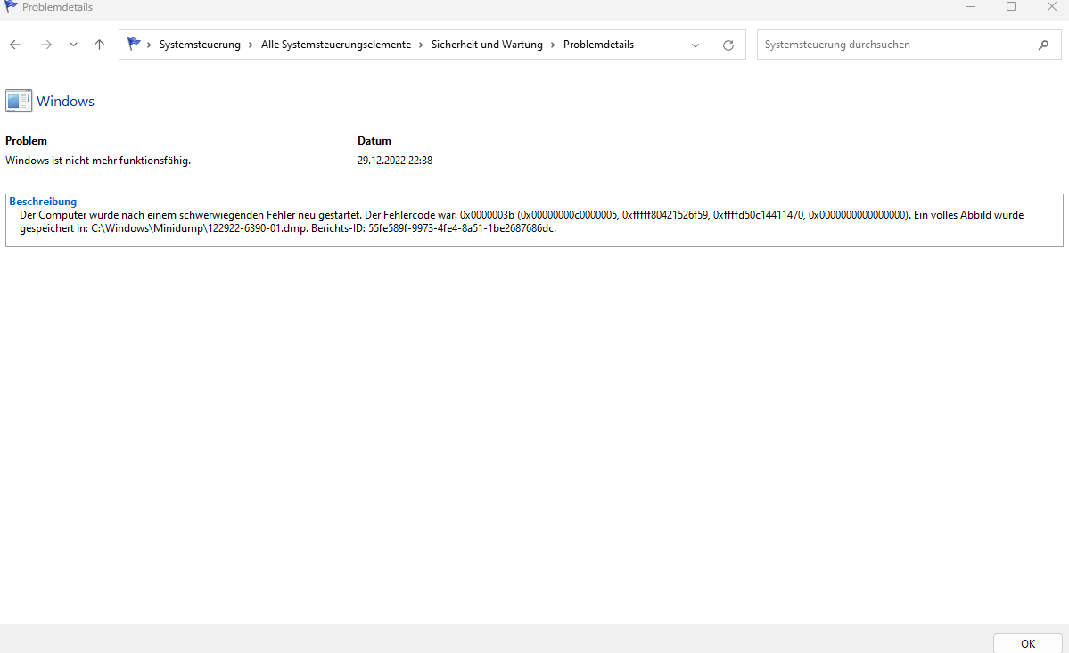Click the Datum column header
This screenshot has width=1069, height=653.
coord(374,141)
